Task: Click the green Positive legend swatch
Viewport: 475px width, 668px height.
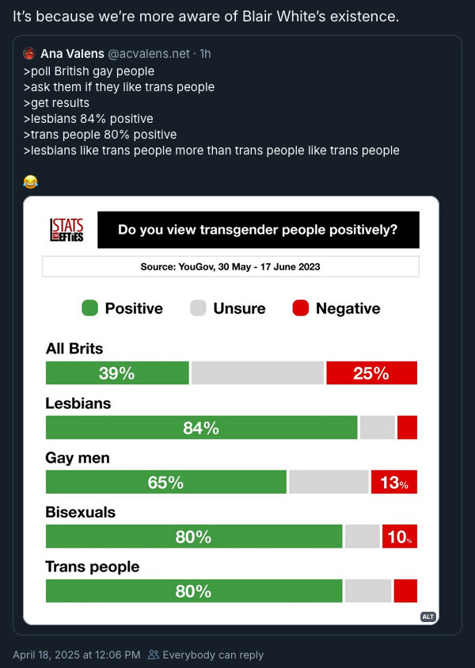Action: 89,308
